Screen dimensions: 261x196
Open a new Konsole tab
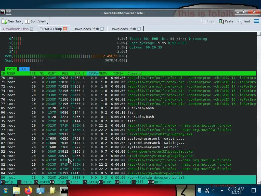(x=11, y=21)
